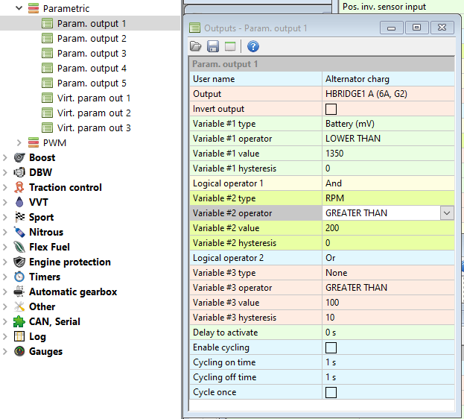
Task: Click Pos. inv. sensor input in background
Action: (x=384, y=7)
